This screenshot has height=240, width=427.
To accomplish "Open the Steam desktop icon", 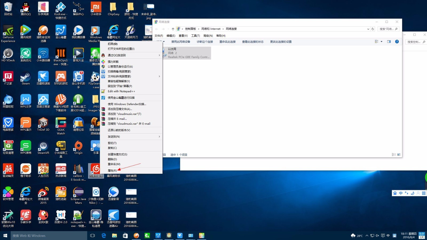I will [26, 78].
